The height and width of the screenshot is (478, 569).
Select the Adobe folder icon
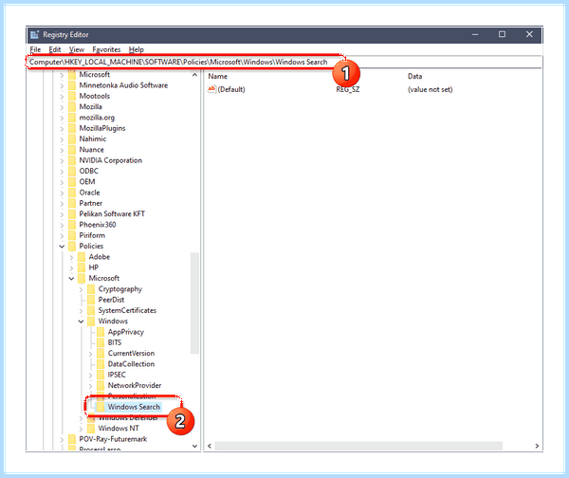click(82, 257)
